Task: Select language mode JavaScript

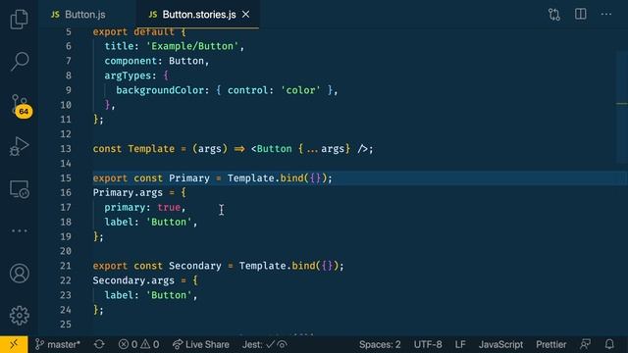Action: (500, 344)
